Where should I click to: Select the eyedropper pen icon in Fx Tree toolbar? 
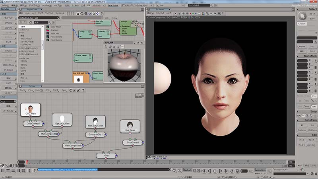[x=78, y=90]
